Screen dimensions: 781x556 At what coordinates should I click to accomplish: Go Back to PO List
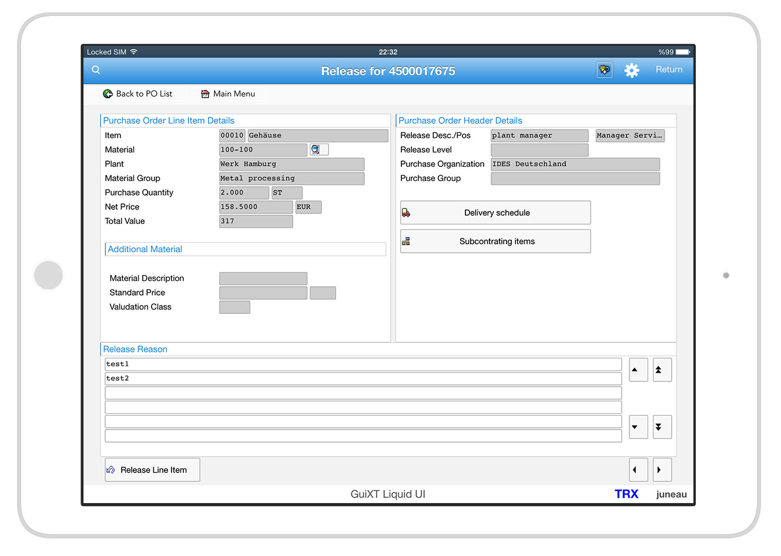point(138,94)
